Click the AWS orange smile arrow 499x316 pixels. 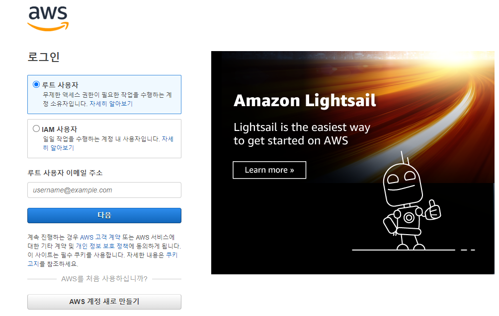[x=48, y=27]
